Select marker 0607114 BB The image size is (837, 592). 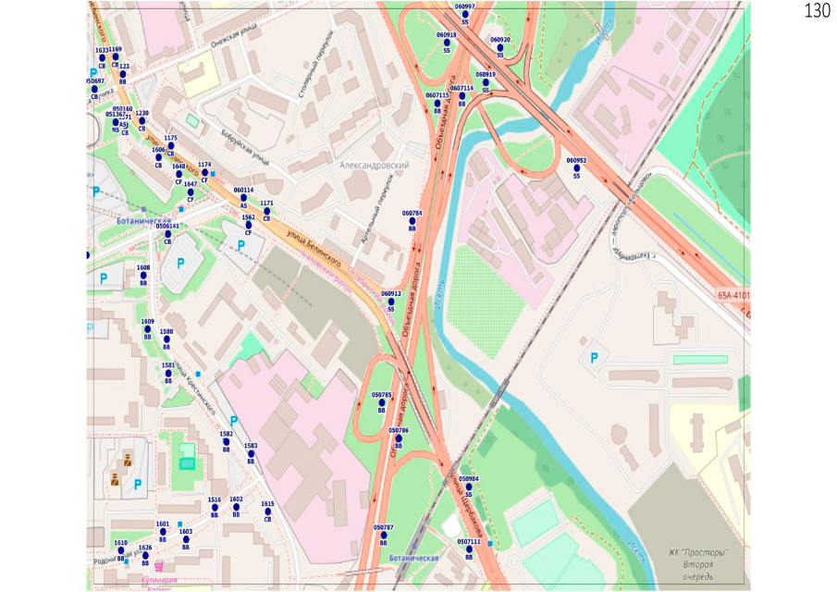[x=462, y=96]
